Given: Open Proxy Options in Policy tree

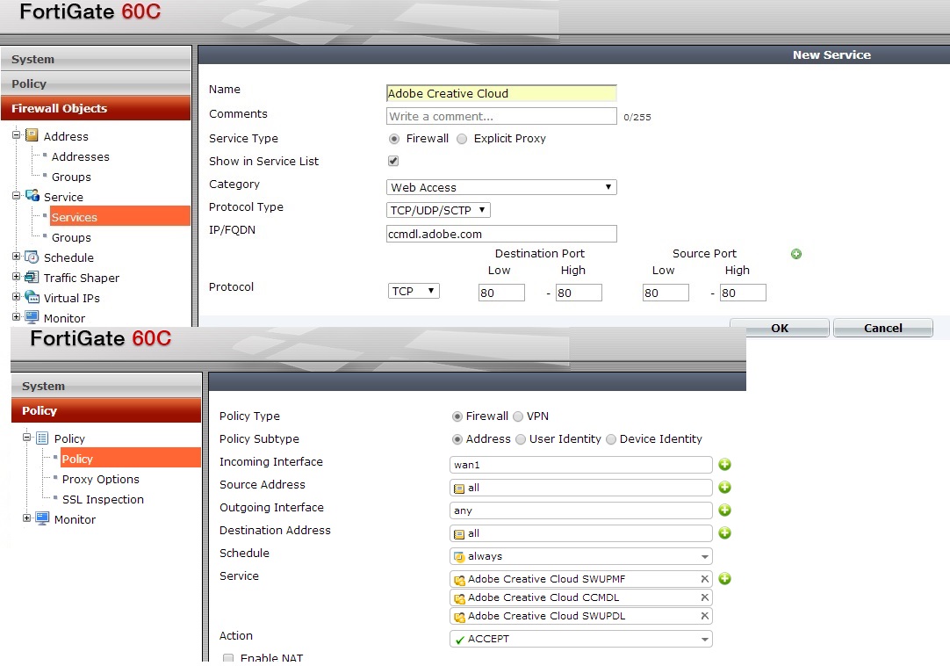Looking at the screenshot, I should point(101,479).
